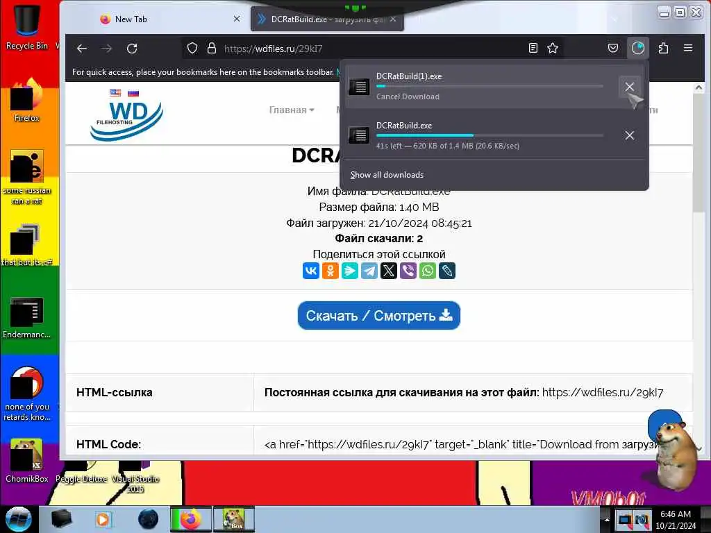Image resolution: width=711 pixels, height=533 pixels.
Task: Open the dark globe taskbar icon
Action: pyautogui.click(x=149, y=519)
